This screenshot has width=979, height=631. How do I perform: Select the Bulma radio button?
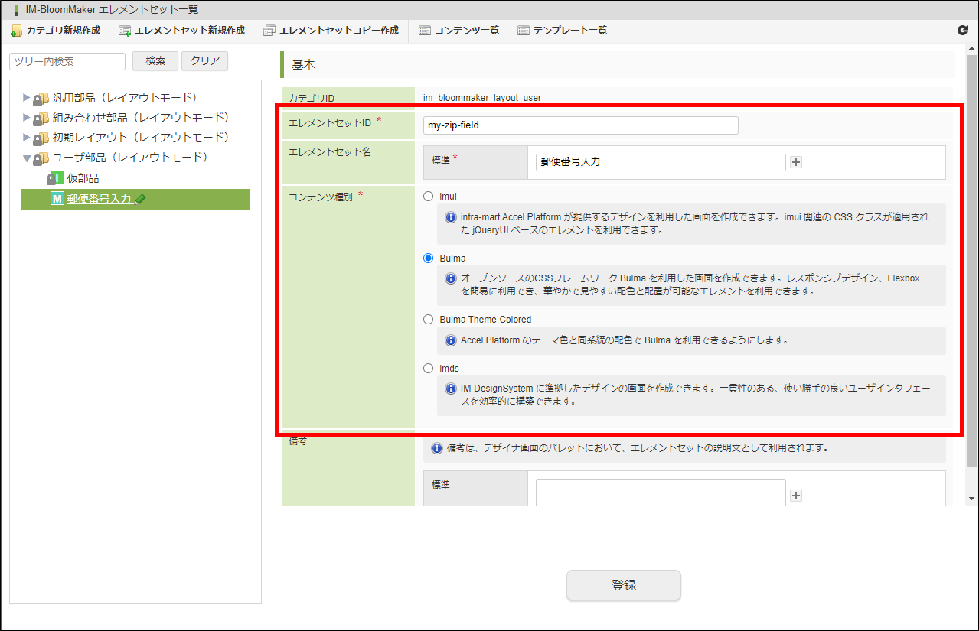[429, 259]
